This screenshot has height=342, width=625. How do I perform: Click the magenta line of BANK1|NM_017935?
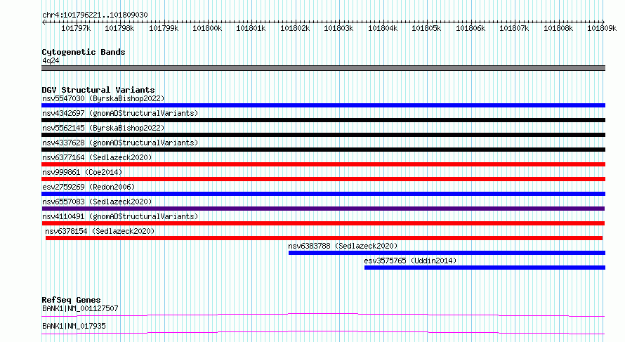(x=323, y=332)
